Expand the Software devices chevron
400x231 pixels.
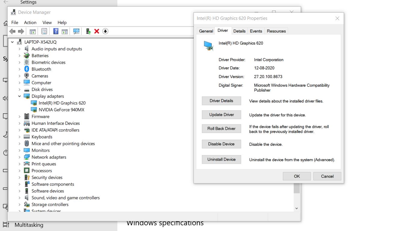20,191
